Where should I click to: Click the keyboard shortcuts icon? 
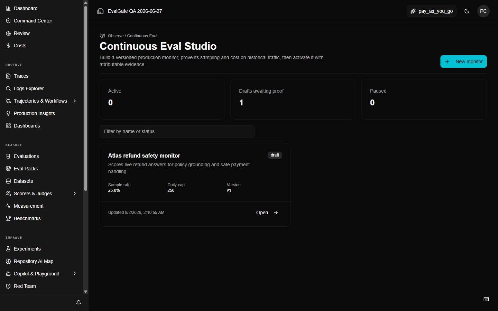pyautogui.click(x=486, y=299)
